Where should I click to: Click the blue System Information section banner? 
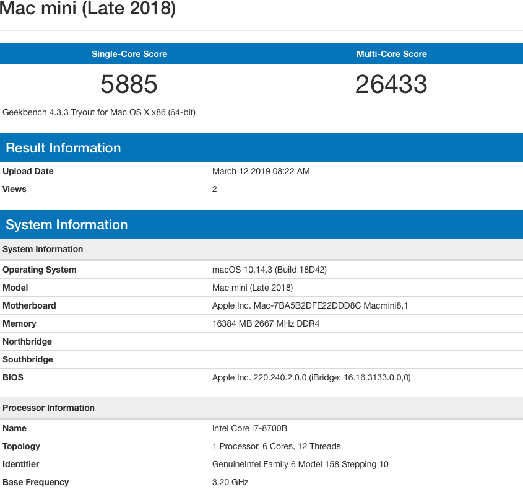[261, 224]
